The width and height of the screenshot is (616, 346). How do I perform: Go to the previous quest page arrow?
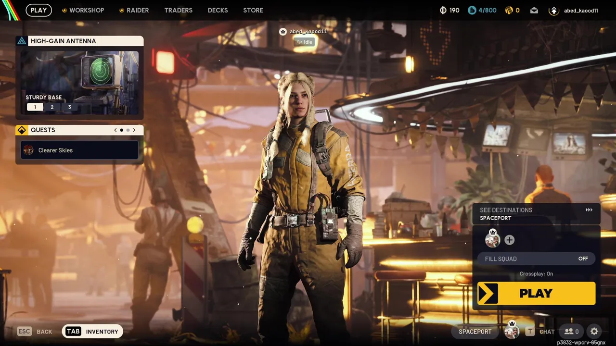[115, 130]
